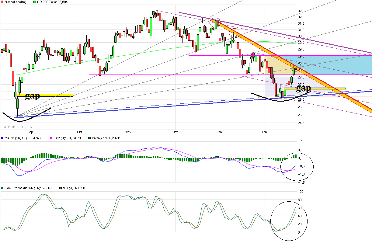Viewport: 372px width, 243px height.
Task: Select the "GD 200 Ticks: 29,904" label
Action: [x=52, y=2]
